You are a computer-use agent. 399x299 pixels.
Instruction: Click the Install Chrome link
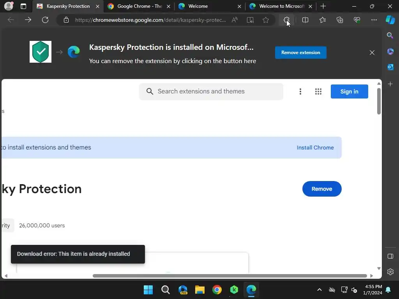[x=315, y=148]
